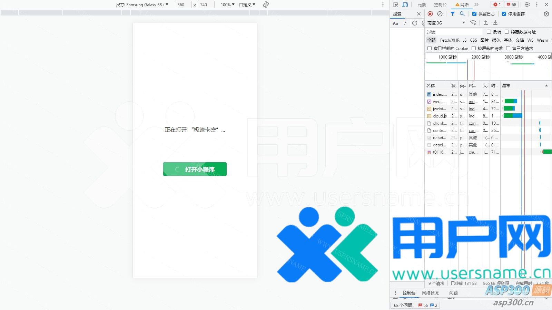Open bottom drawer three-dot menu
The width and height of the screenshot is (552, 310).
(395, 293)
